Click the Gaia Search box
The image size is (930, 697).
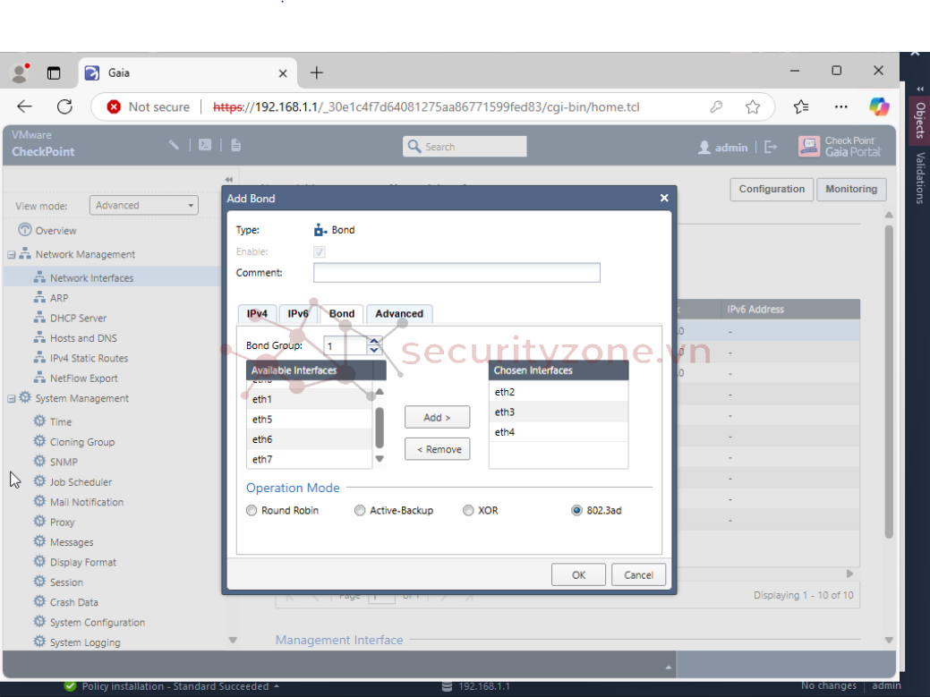point(465,147)
